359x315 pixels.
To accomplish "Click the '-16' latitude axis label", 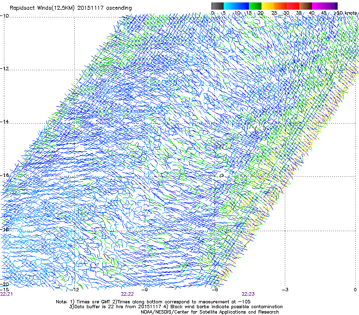I will 4,175.
